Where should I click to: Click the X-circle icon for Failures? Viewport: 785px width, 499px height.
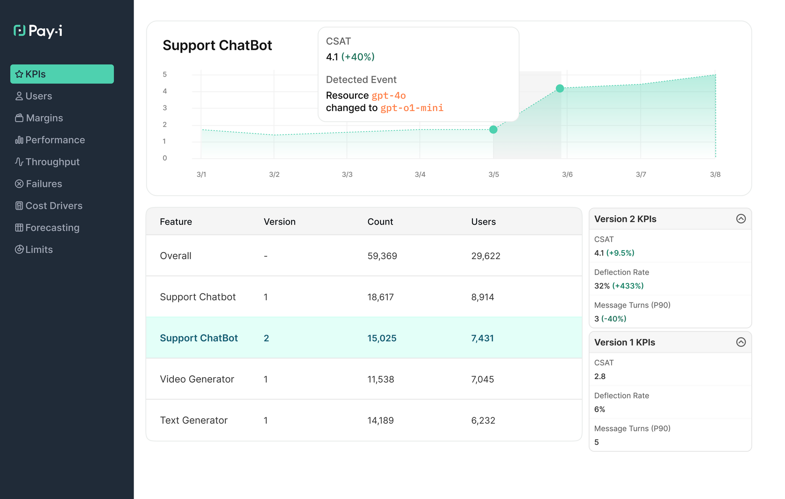click(19, 184)
